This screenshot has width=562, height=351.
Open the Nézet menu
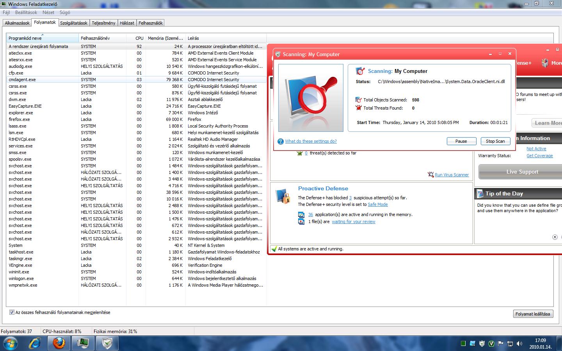pos(48,12)
